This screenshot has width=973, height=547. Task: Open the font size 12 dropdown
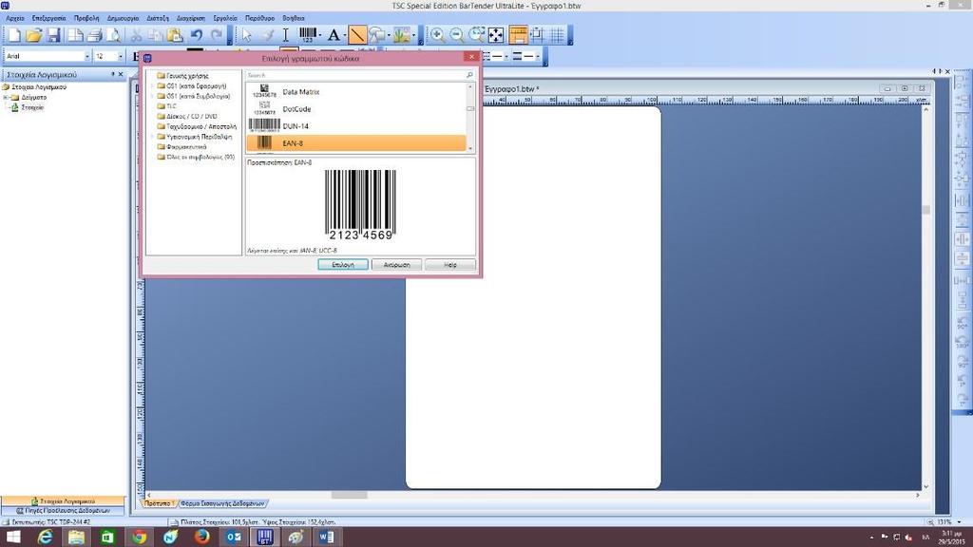click(x=121, y=56)
